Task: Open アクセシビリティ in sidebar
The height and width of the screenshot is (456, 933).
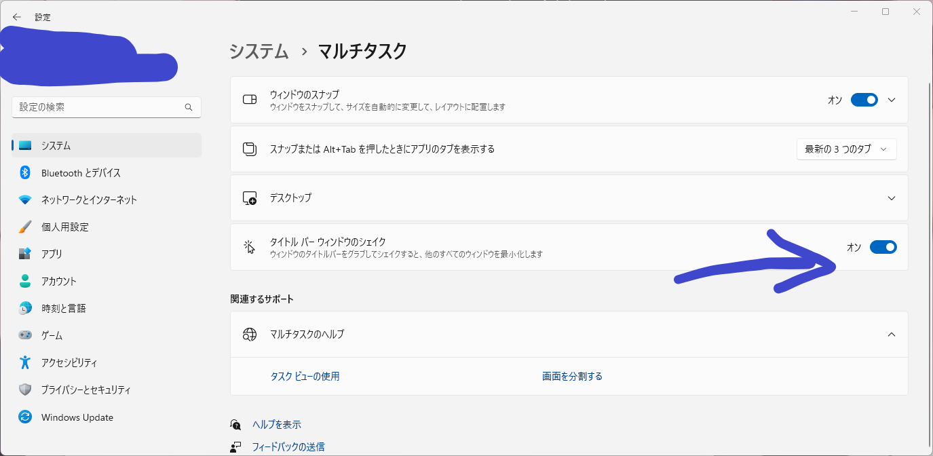Action: pos(107,363)
